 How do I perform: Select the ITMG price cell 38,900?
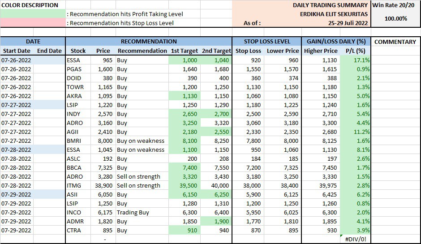103,185
